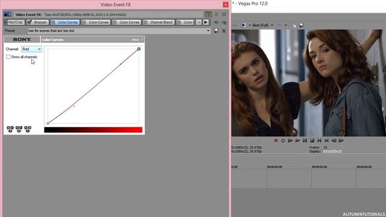Save preview snapshot to file

[301, 25]
